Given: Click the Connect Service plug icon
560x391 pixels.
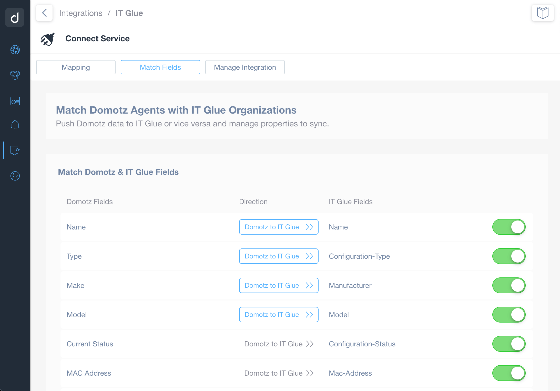Looking at the screenshot, I should tap(48, 39).
